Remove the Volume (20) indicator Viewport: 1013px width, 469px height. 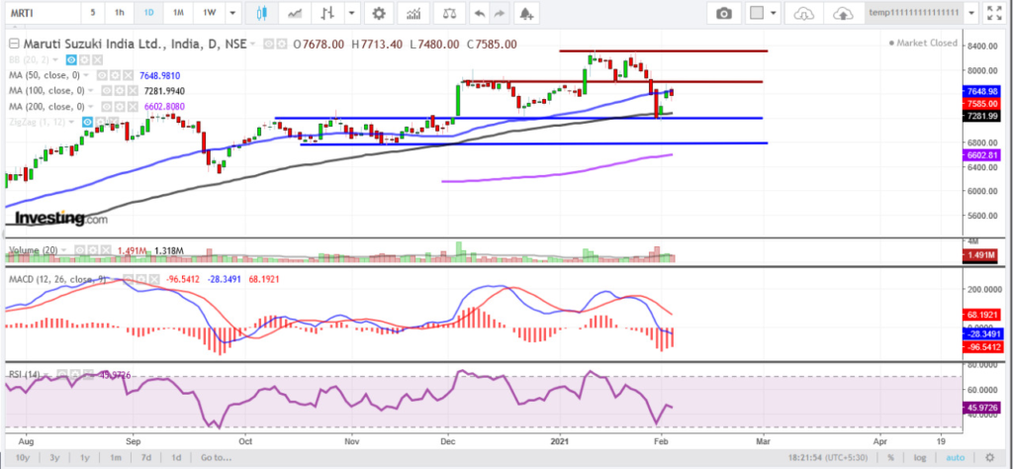coord(106,250)
